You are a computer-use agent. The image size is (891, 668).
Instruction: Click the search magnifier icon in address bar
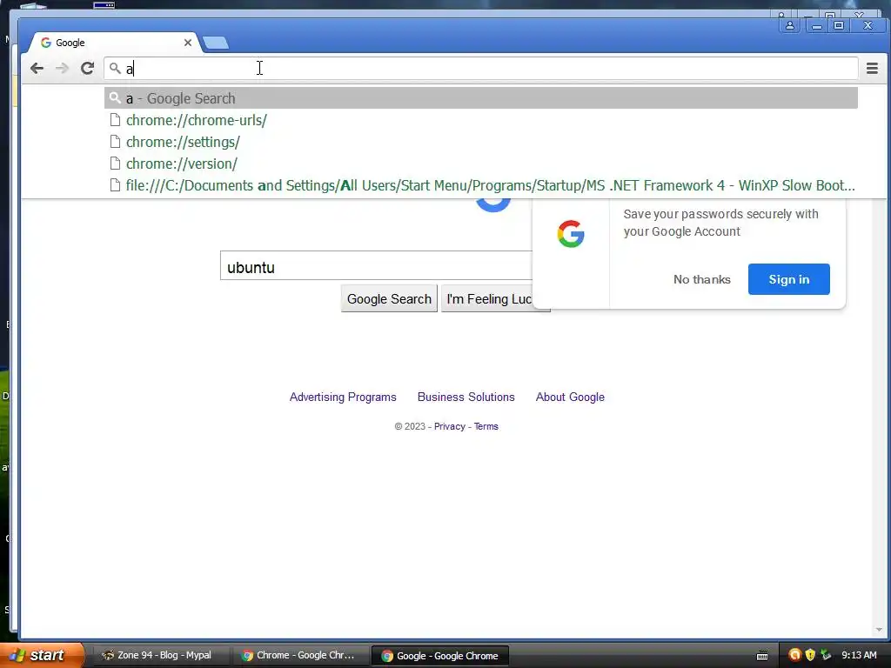(115, 69)
